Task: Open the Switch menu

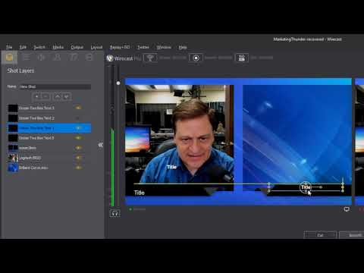Action: [39, 47]
